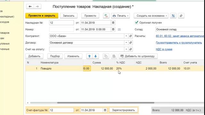
Task: Click the Всего row cell 12 000,00
Action: 170,68
